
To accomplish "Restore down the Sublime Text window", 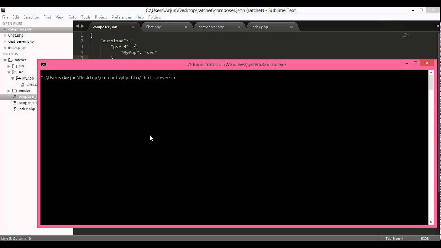I will pyautogui.click(x=421, y=10).
